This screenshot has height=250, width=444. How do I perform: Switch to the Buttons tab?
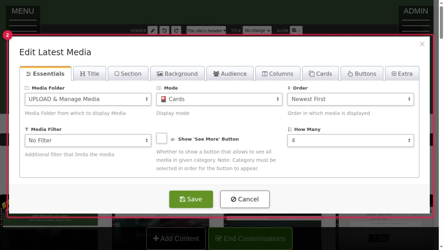coord(362,74)
